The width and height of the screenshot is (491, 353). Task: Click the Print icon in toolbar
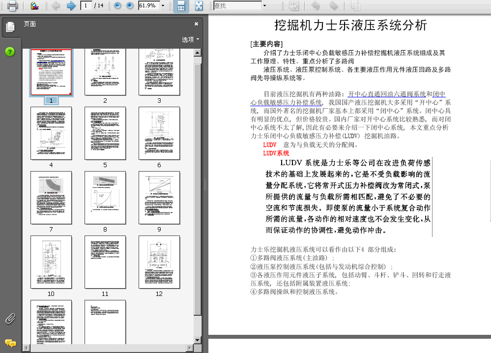(12, 5)
